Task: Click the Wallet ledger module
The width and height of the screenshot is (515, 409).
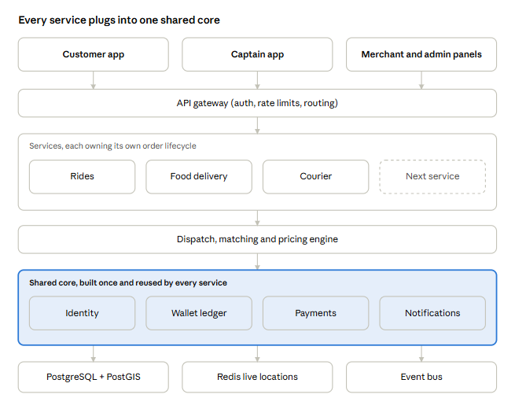Action: point(199,313)
